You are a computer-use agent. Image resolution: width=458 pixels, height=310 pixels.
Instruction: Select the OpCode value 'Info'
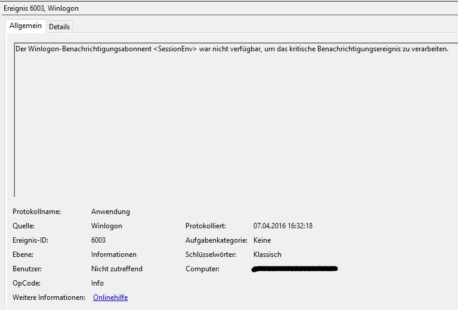[x=97, y=283]
